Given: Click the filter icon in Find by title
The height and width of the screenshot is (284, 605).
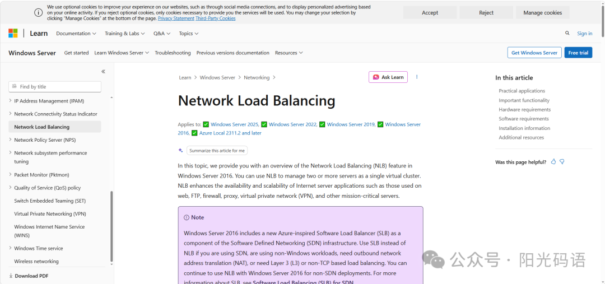Looking at the screenshot, I should [15, 86].
